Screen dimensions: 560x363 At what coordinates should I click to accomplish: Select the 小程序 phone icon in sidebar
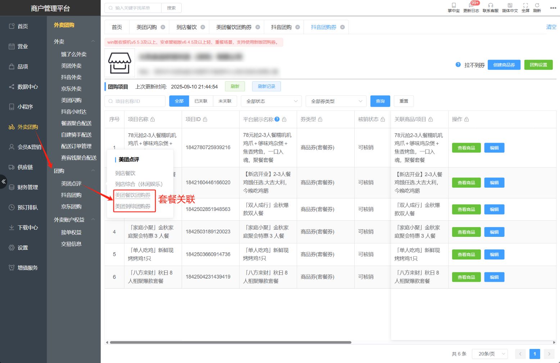click(x=12, y=107)
